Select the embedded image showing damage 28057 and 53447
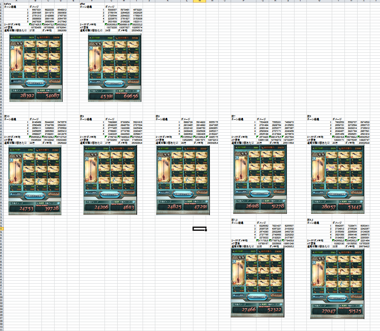 (x=338, y=179)
